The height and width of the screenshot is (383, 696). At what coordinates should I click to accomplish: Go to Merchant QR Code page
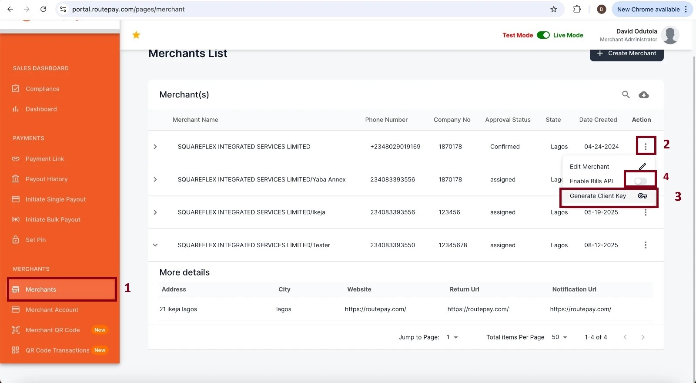pos(53,330)
